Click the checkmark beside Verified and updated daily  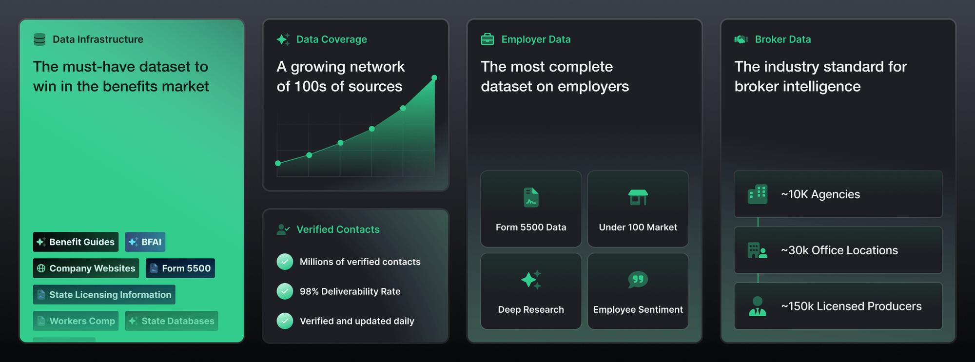click(x=285, y=321)
